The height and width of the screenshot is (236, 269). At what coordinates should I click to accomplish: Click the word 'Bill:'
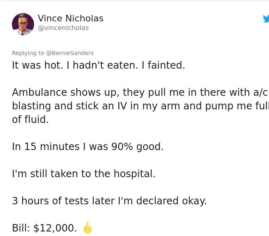[21, 228]
